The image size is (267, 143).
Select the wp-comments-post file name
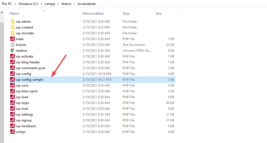coord(31,68)
